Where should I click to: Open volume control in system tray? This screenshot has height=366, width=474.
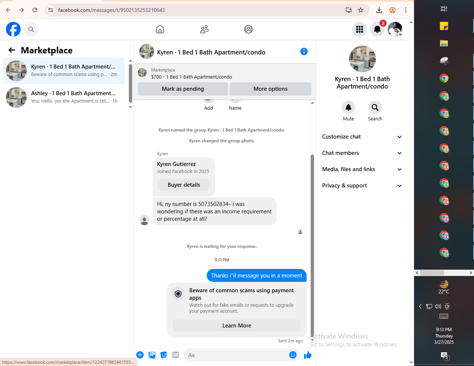pos(438,306)
